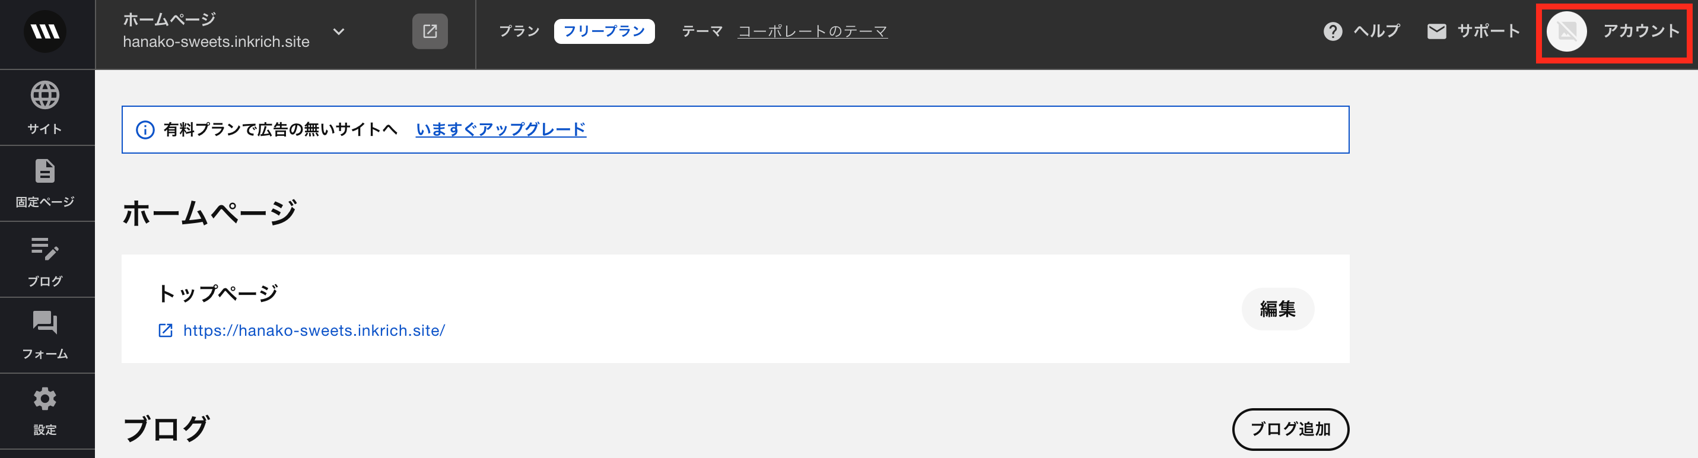Click the ブログ追加 button
The width and height of the screenshot is (1698, 458).
pos(1290,429)
